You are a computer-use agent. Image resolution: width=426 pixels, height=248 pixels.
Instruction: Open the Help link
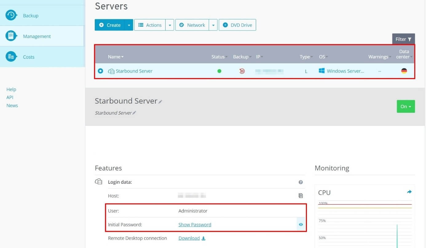(x=11, y=89)
